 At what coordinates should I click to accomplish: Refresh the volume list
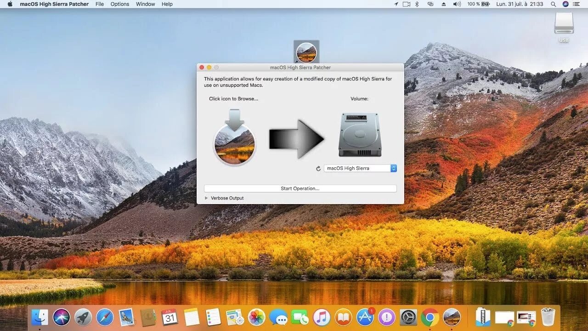pyautogui.click(x=318, y=169)
